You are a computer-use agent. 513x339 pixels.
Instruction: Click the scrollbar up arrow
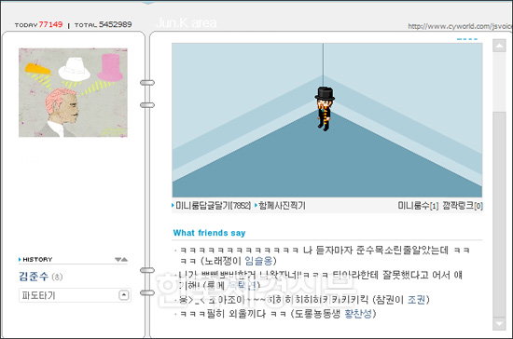[499, 46]
